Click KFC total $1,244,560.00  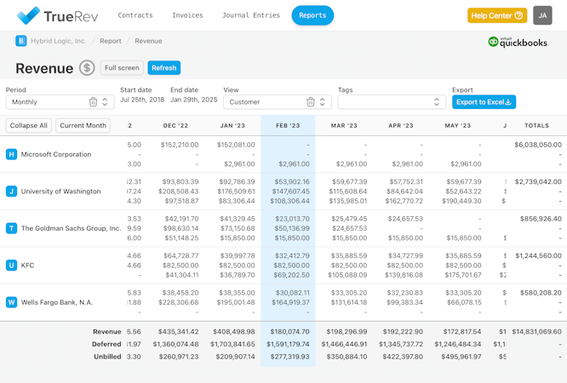pyautogui.click(x=538, y=255)
